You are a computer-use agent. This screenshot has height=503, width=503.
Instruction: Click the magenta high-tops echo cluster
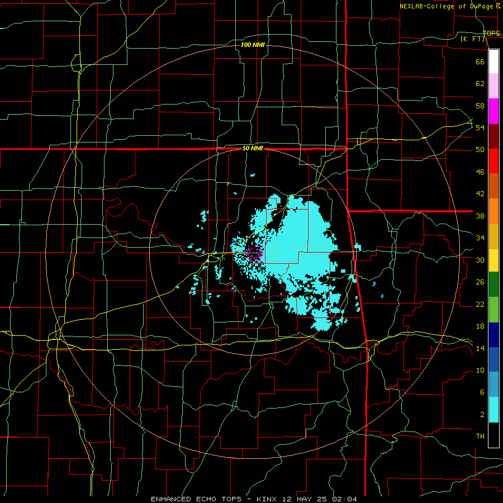[255, 254]
